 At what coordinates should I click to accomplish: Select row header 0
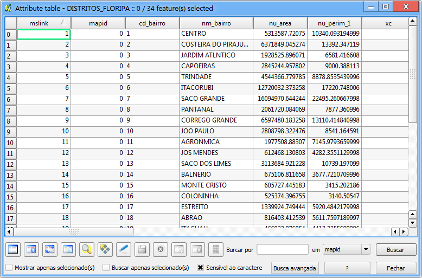tap(11, 35)
